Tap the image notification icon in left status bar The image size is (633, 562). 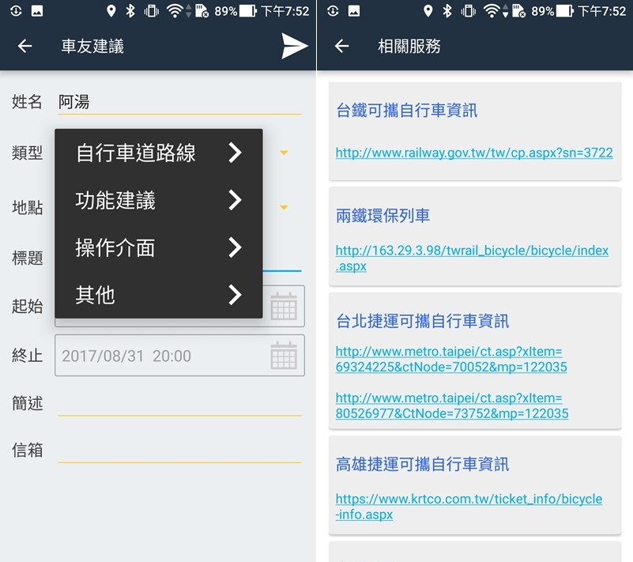(x=37, y=11)
